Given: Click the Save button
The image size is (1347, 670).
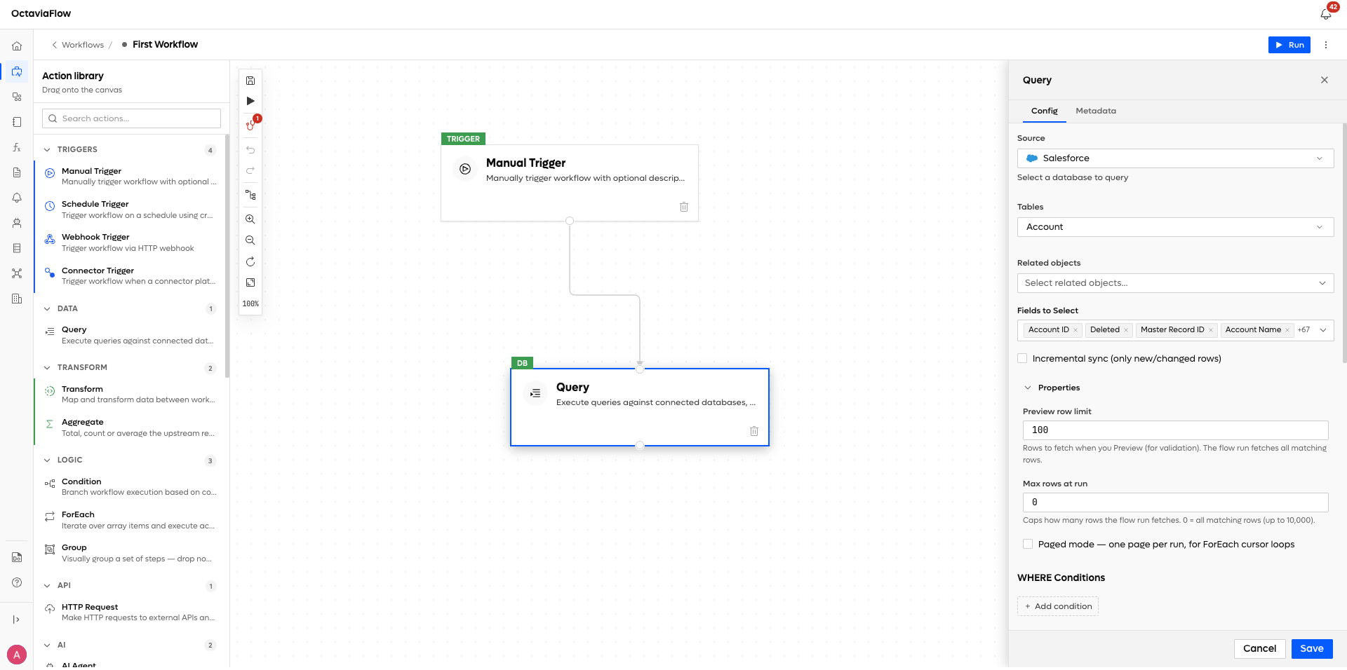Looking at the screenshot, I should pyautogui.click(x=1312, y=648).
